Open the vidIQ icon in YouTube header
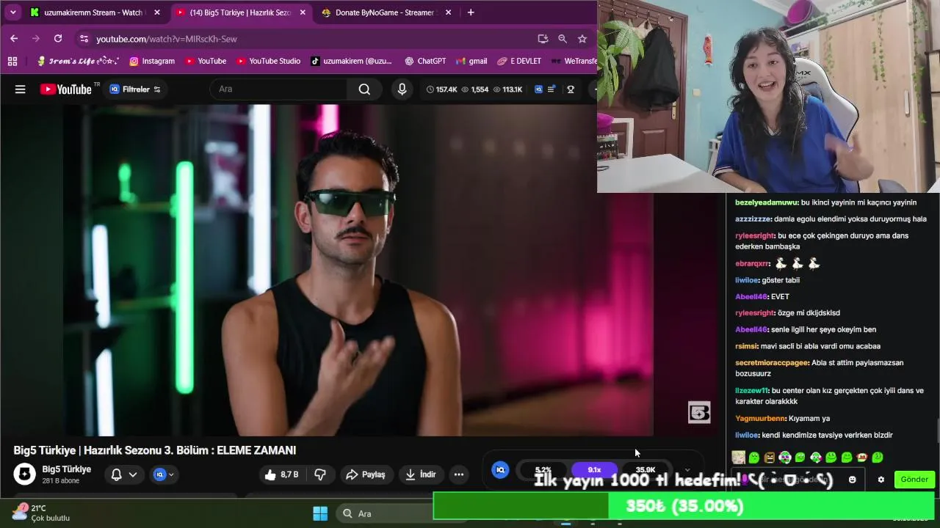This screenshot has width=940, height=528. tap(538, 89)
